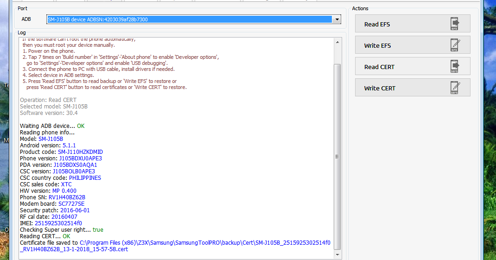Click CSC country code PHILIPPINES
This screenshot has width=496, height=260.
coord(85,178)
